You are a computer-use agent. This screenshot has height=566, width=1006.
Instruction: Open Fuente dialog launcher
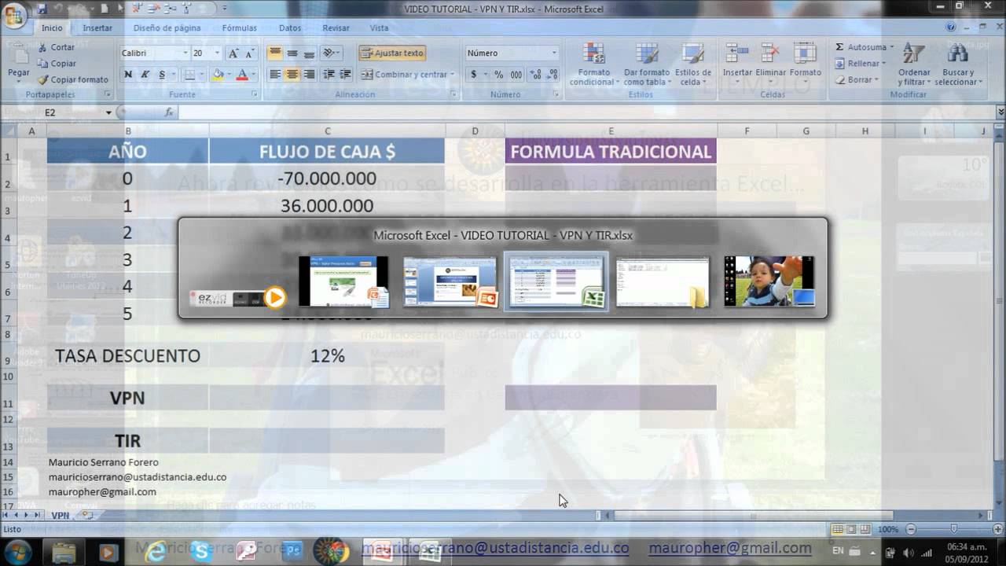tap(254, 94)
